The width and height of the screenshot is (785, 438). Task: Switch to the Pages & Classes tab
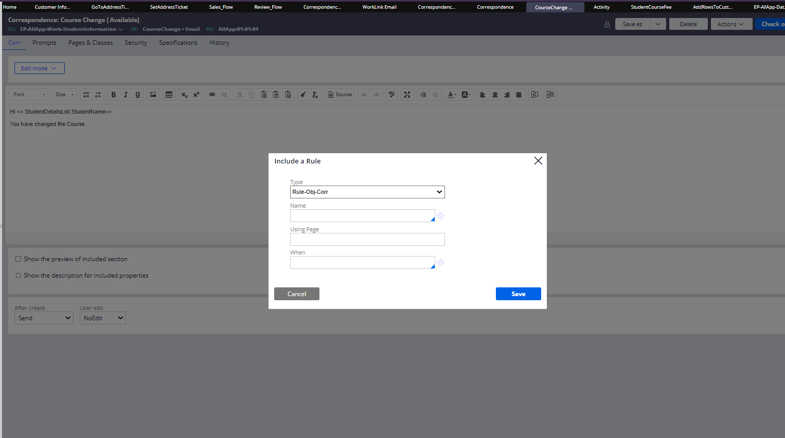91,43
